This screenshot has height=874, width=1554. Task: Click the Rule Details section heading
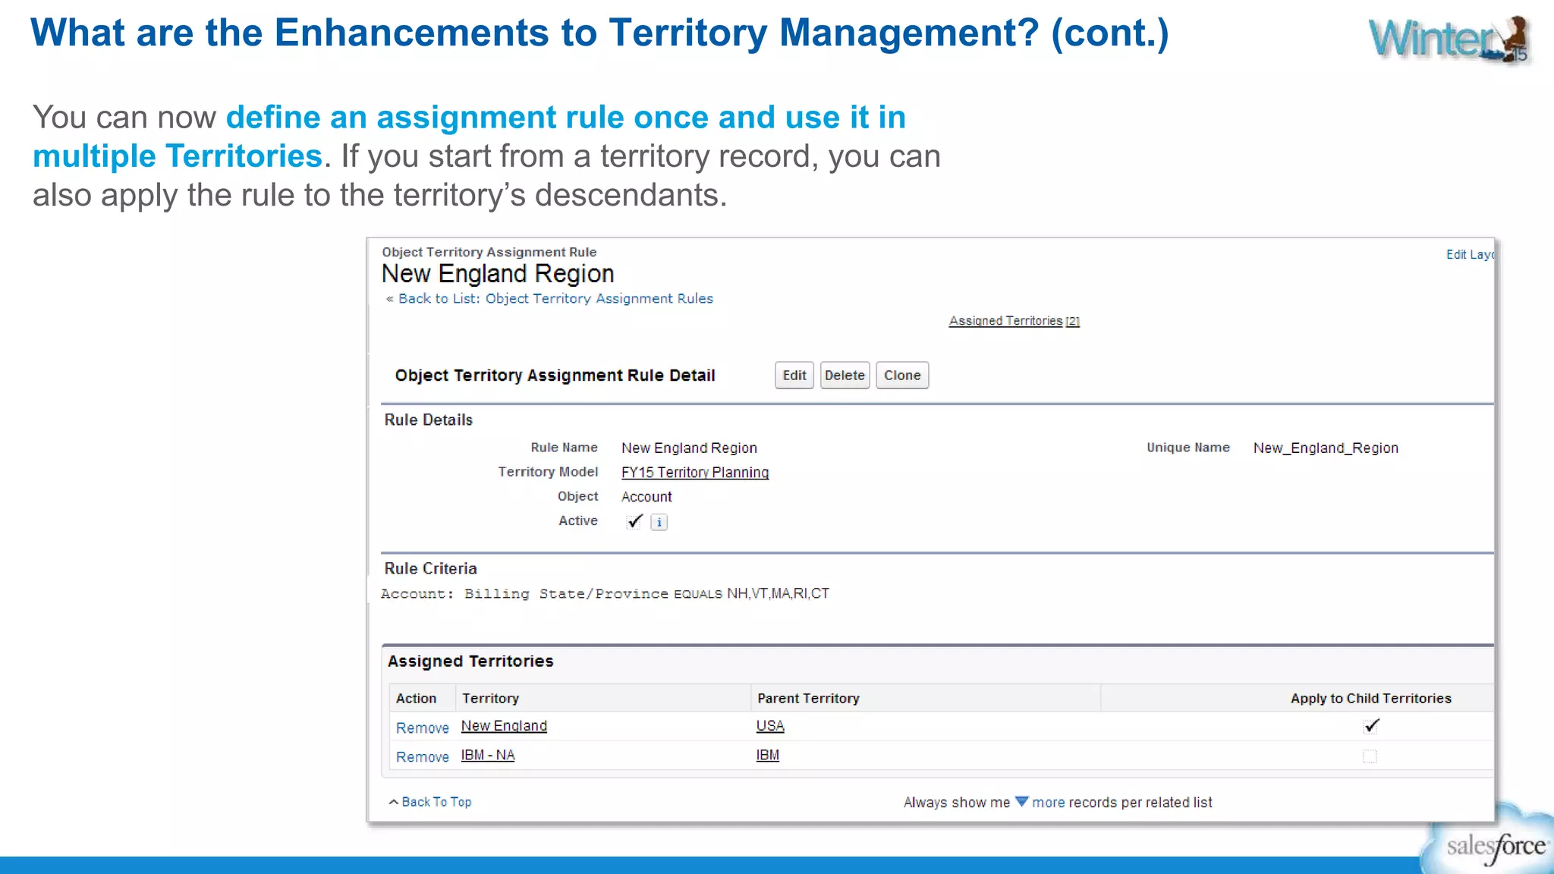tap(428, 420)
